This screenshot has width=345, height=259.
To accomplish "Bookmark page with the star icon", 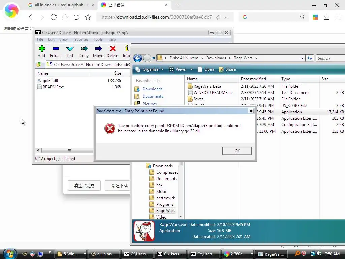I will coord(88,17).
